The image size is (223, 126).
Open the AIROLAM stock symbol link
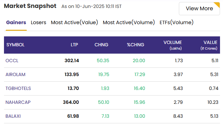15,74
